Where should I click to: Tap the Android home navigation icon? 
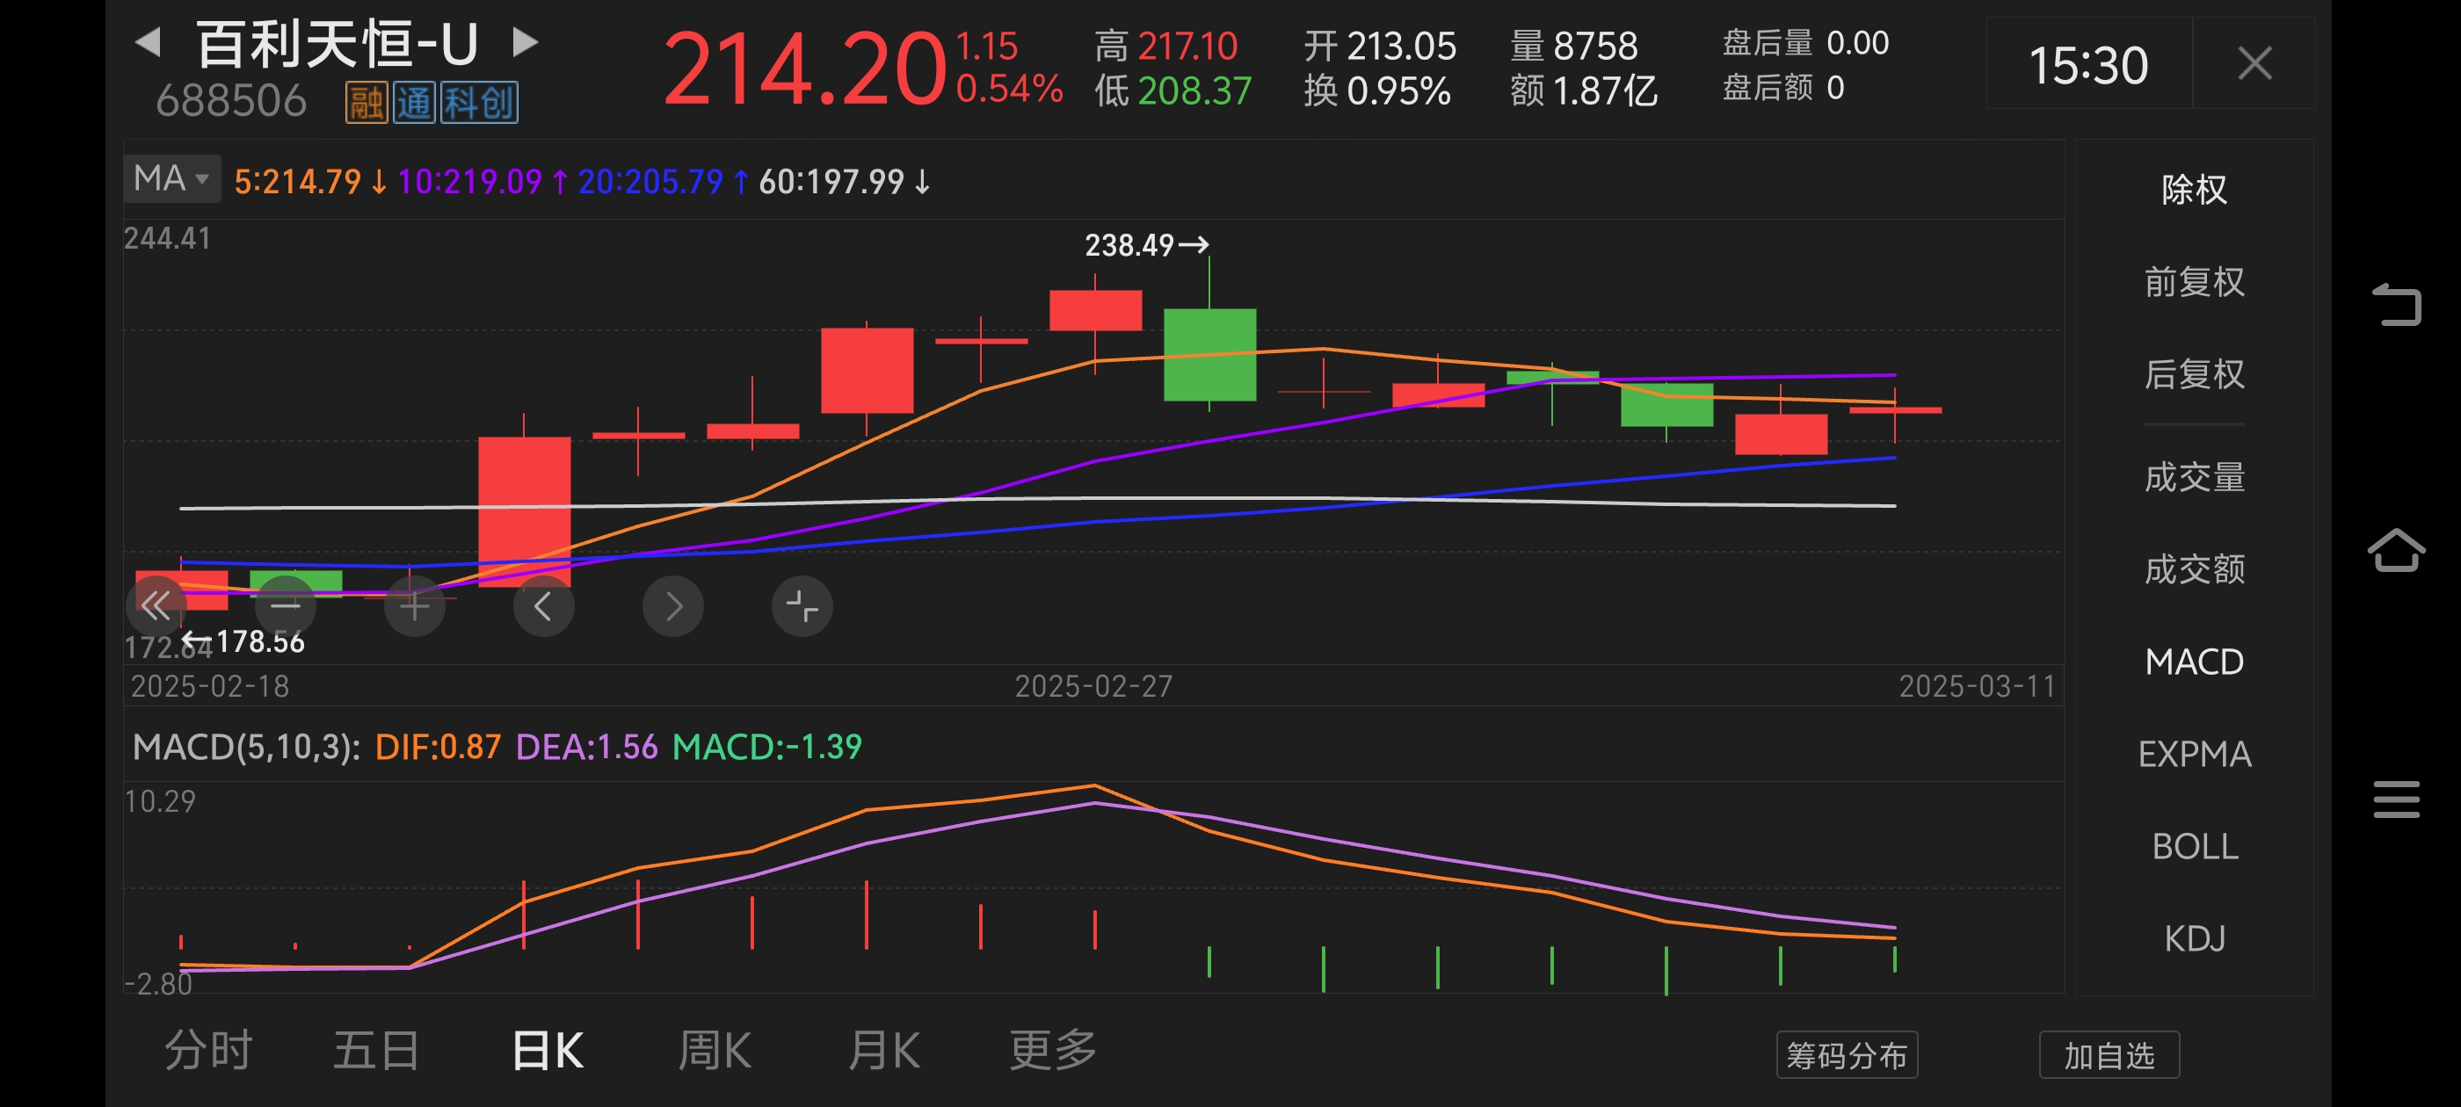2395,551
